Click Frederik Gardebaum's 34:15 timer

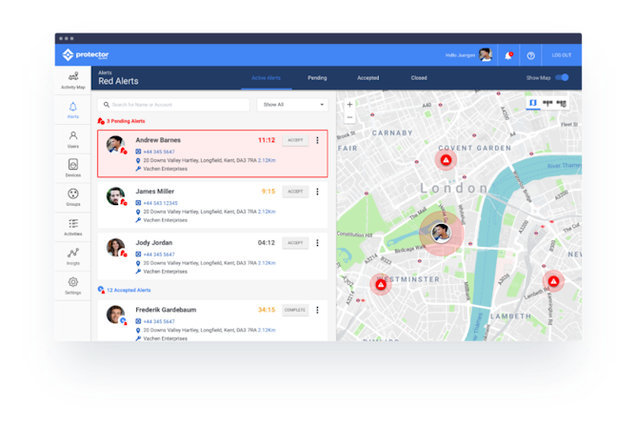tap(267, 310)
